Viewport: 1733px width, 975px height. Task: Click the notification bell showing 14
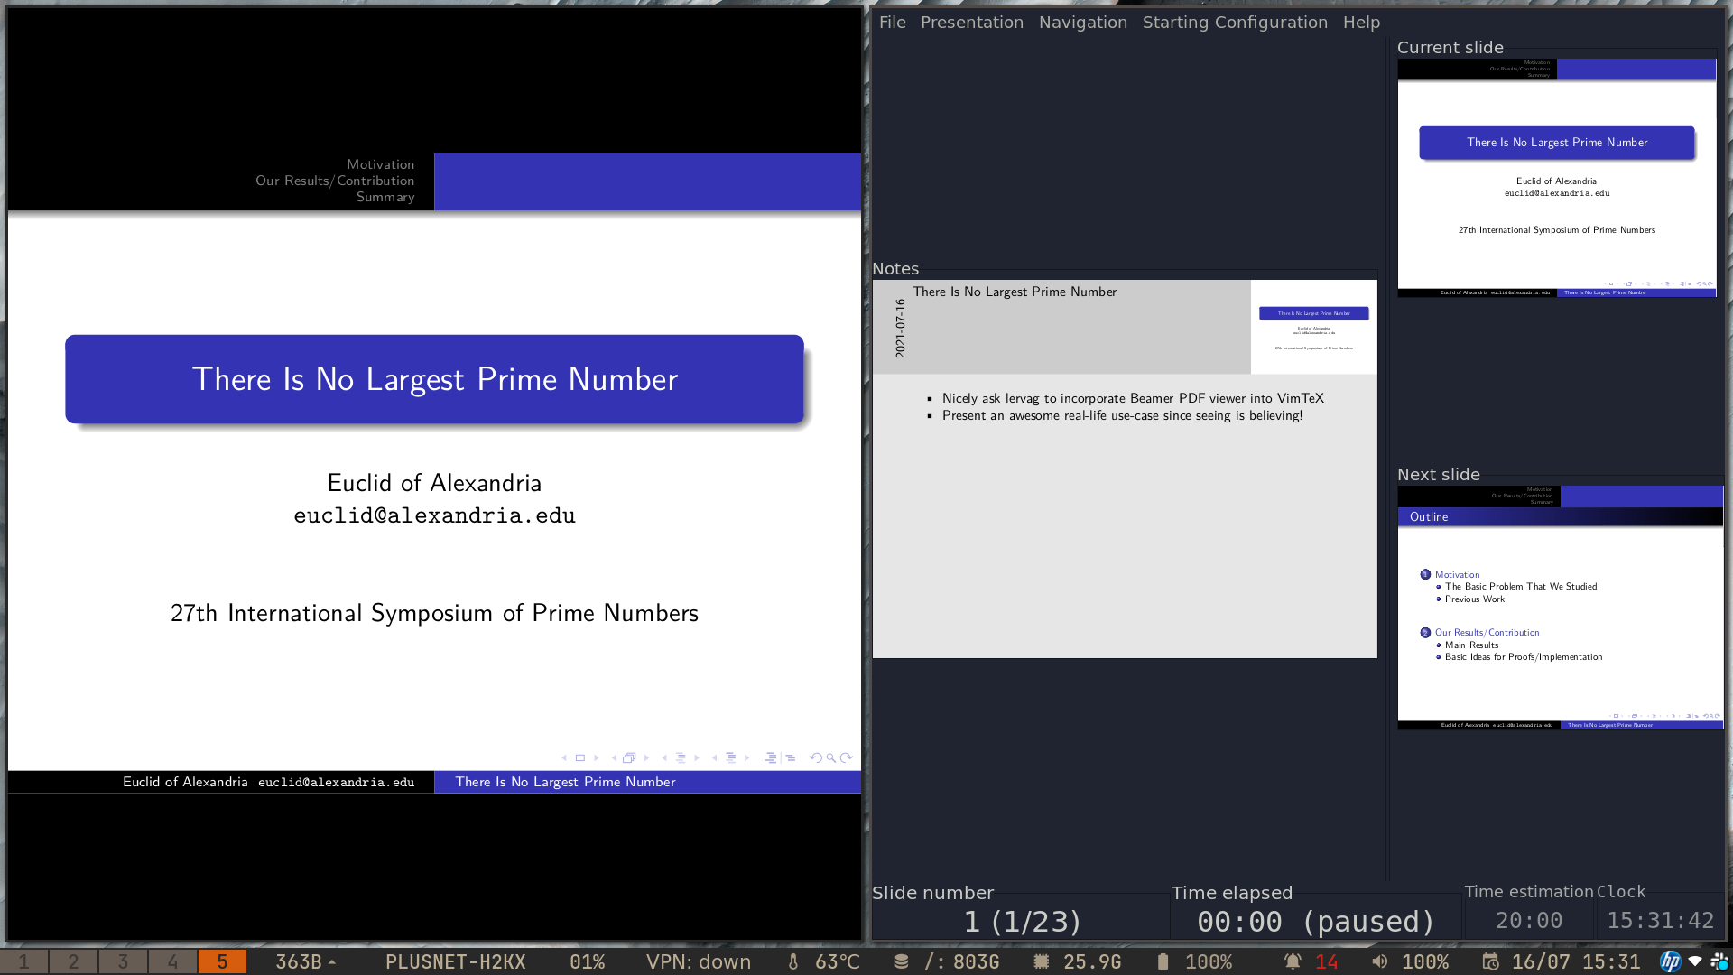coord(1293,961)
